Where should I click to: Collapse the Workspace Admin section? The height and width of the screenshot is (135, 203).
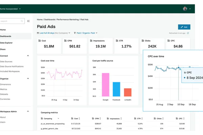[x=28, y=111]
